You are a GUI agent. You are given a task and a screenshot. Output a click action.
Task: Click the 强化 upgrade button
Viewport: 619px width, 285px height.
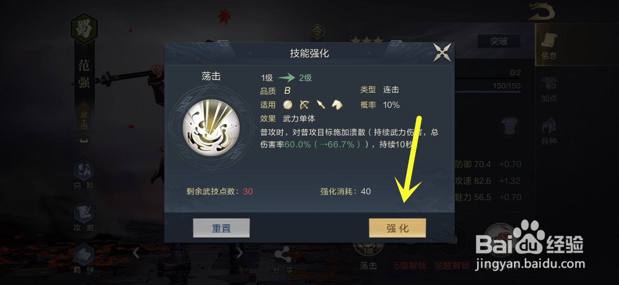click(x=397, y=228)
